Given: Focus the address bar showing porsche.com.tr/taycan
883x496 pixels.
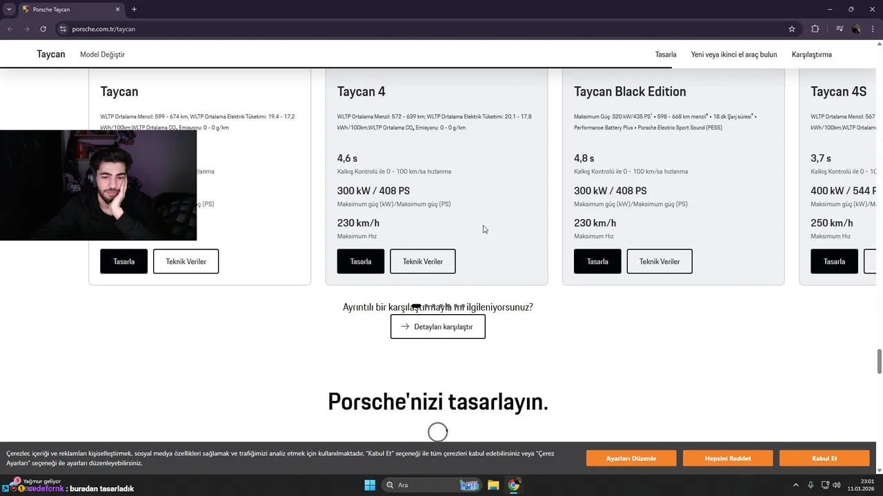Looking at the screenshot, I should tap(428, 29).
